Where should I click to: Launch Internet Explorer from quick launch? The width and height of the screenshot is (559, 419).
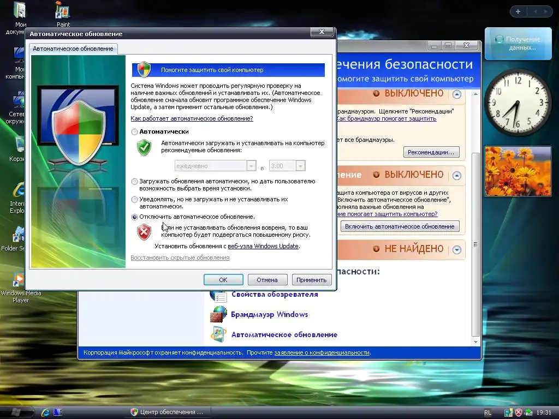click(45, 412)
